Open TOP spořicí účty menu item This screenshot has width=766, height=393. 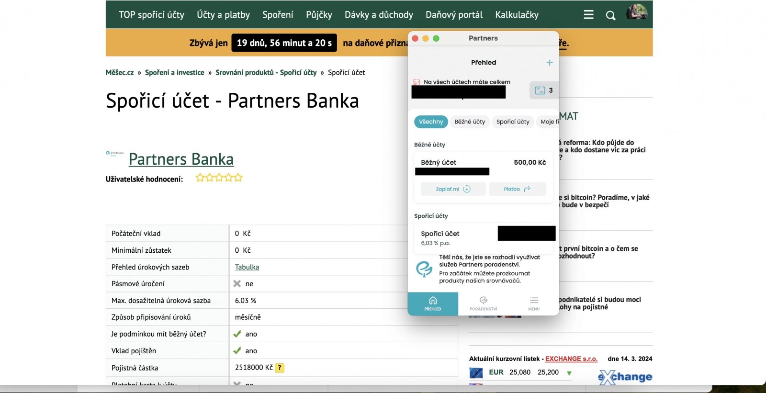(151, 15)
